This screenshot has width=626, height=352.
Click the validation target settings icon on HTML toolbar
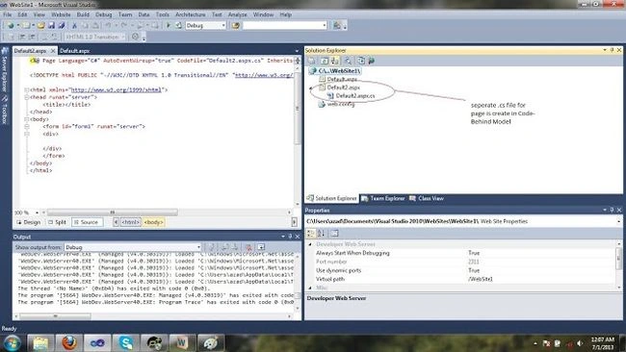[136, 37]
